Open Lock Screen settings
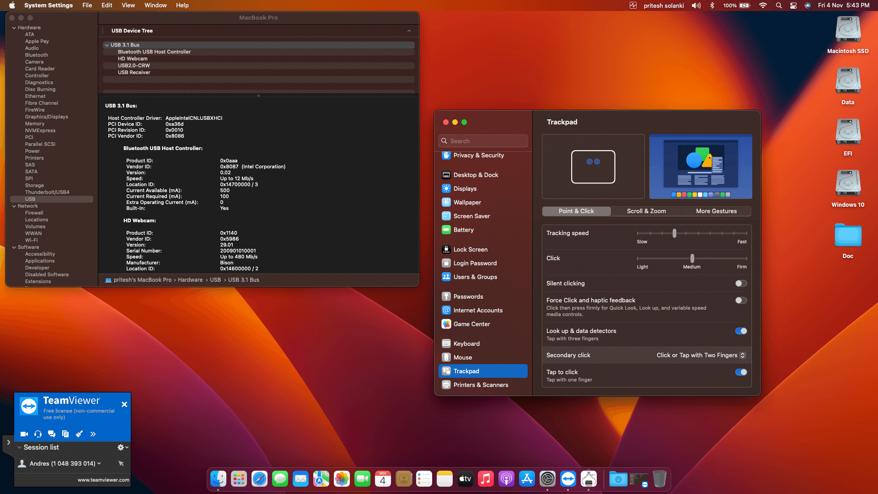This screenshot has height=494, width=878. (471, 249)
